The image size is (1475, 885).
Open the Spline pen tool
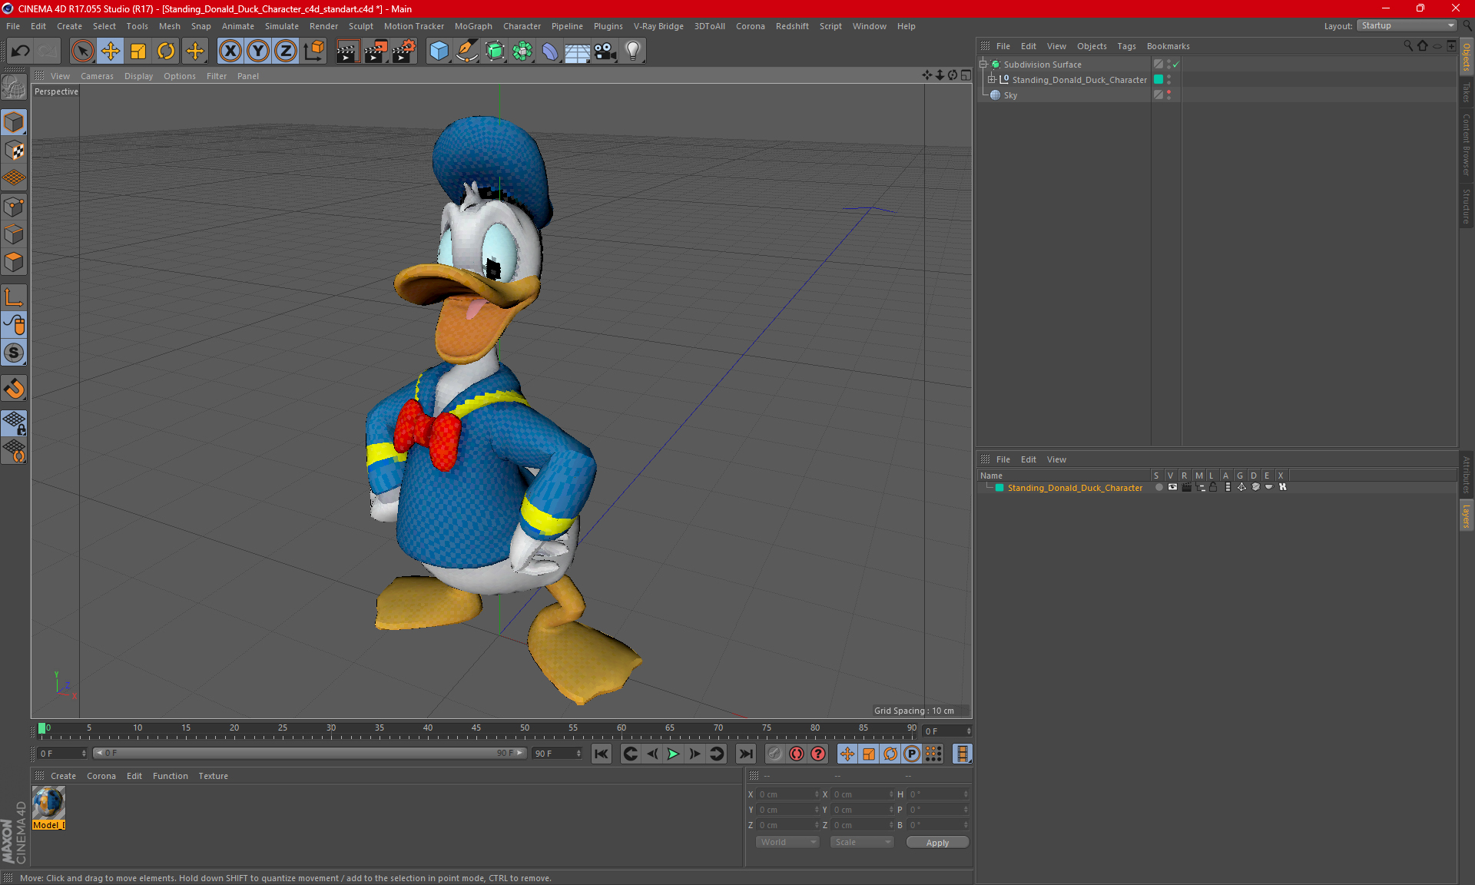coord(466,51)
